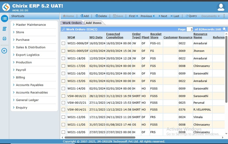
Task: Collapse sidebar with the back arrow icon
Action: pyautogui.click(x=4, y=51)
